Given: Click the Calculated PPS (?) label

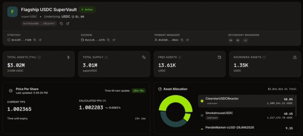Looking at the screenshot, I should (92, 101).
